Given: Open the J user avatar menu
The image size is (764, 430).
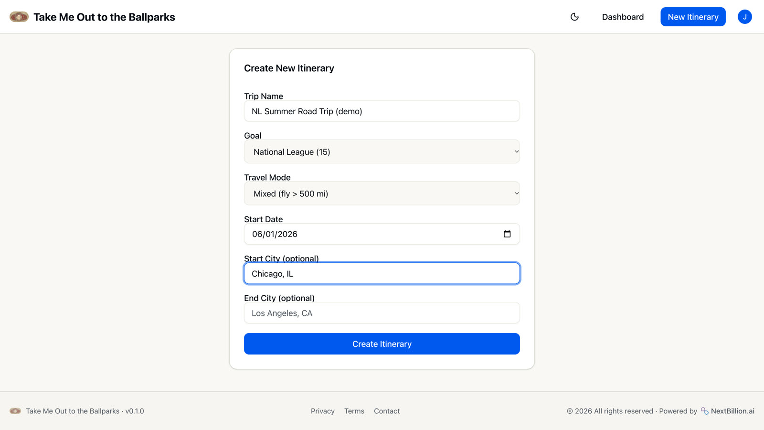Looking at the screenshot, I should (x=744, y=17).
